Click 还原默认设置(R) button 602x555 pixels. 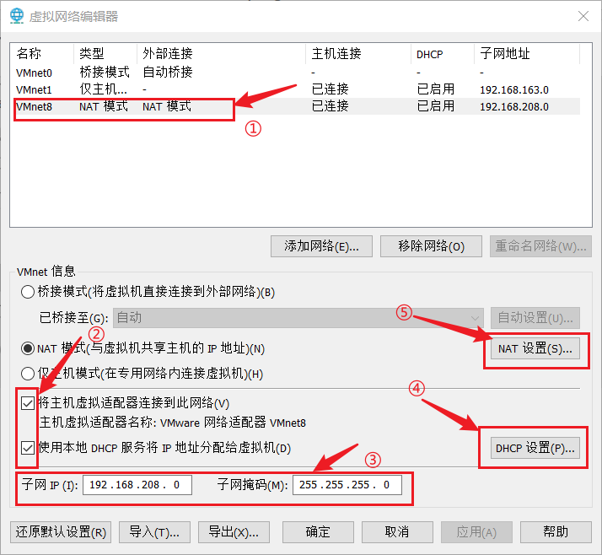pyautogui.click(x=61, y=532)
